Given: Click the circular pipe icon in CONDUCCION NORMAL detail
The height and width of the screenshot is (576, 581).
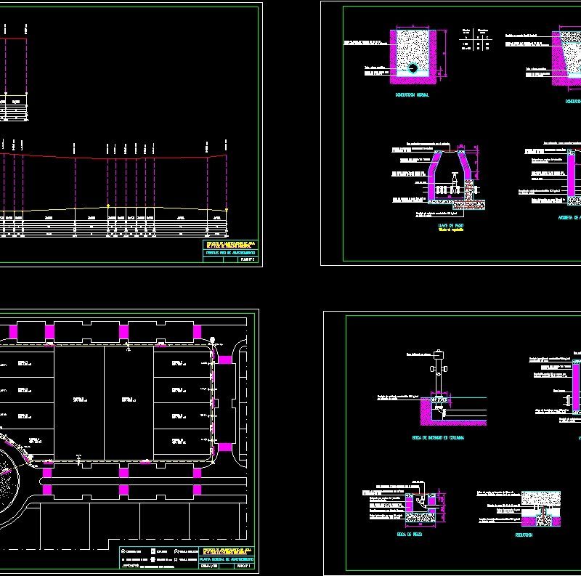Looking at the screenshot, I should (414, 67).
